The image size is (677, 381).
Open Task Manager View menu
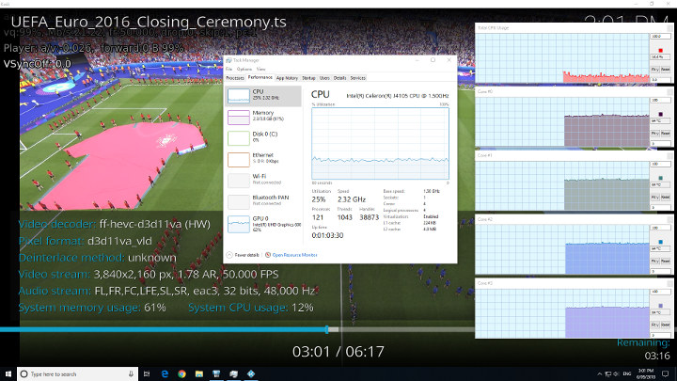click(x=260, y=69)
